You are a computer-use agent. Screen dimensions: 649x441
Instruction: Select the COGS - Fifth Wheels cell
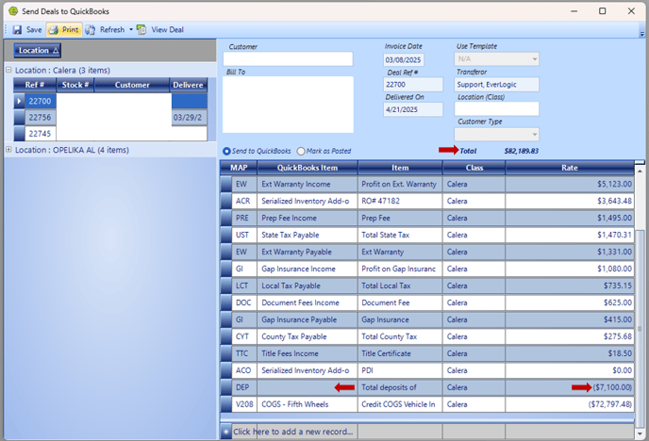(308, 404)
